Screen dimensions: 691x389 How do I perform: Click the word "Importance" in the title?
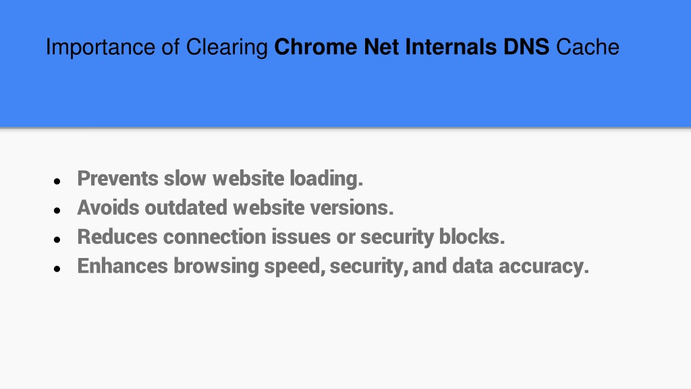click(x=101, y=48)
